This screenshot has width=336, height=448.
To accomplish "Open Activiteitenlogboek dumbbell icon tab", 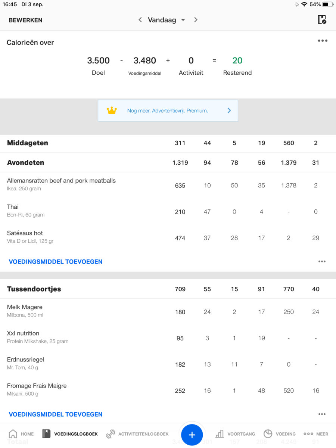I will pyautogui.click(x=111, y=434).
